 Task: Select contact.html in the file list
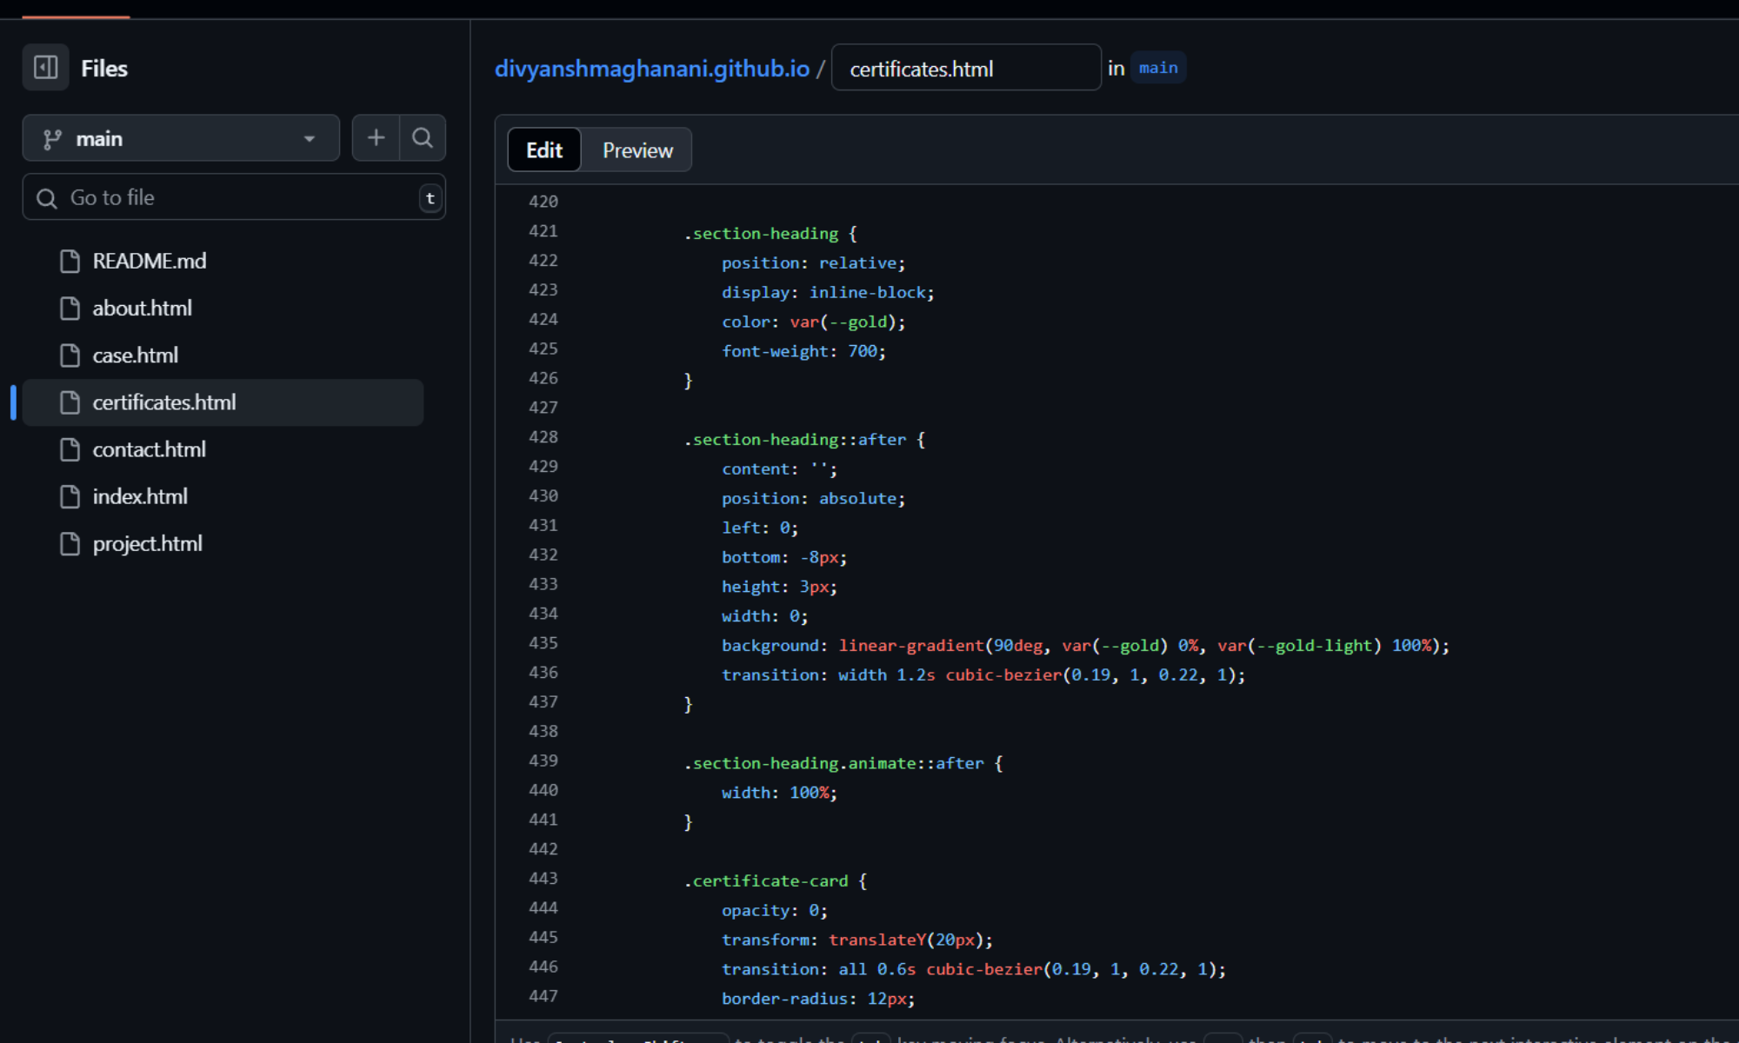pyautogui.click(x=150, y=449)
